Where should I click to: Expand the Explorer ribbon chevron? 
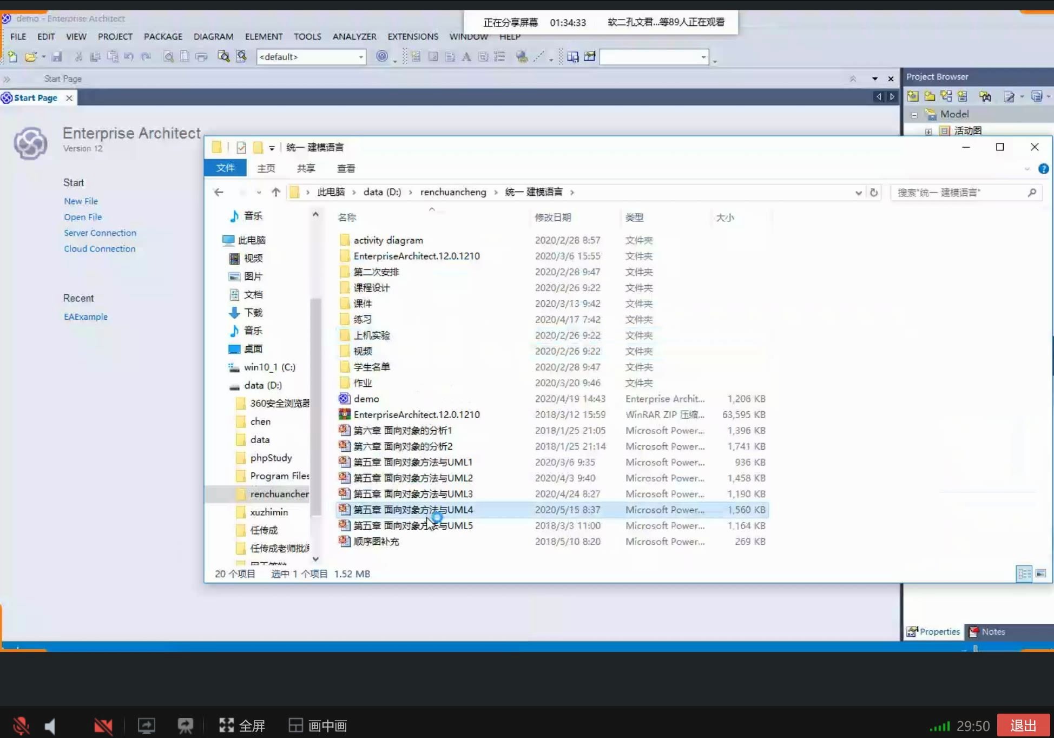click(x=1027, y=169)
